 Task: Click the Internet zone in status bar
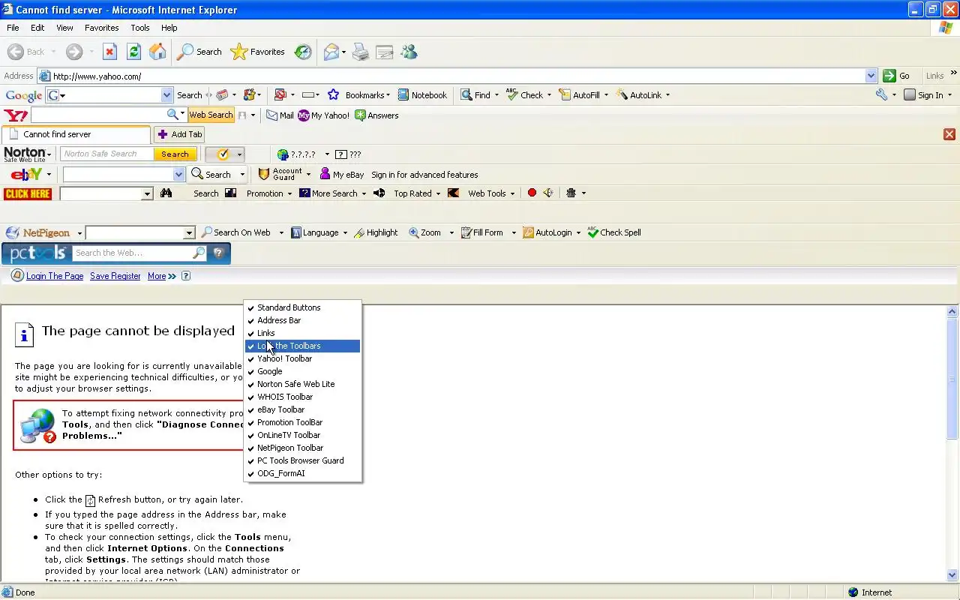click(x=870, y=592)
